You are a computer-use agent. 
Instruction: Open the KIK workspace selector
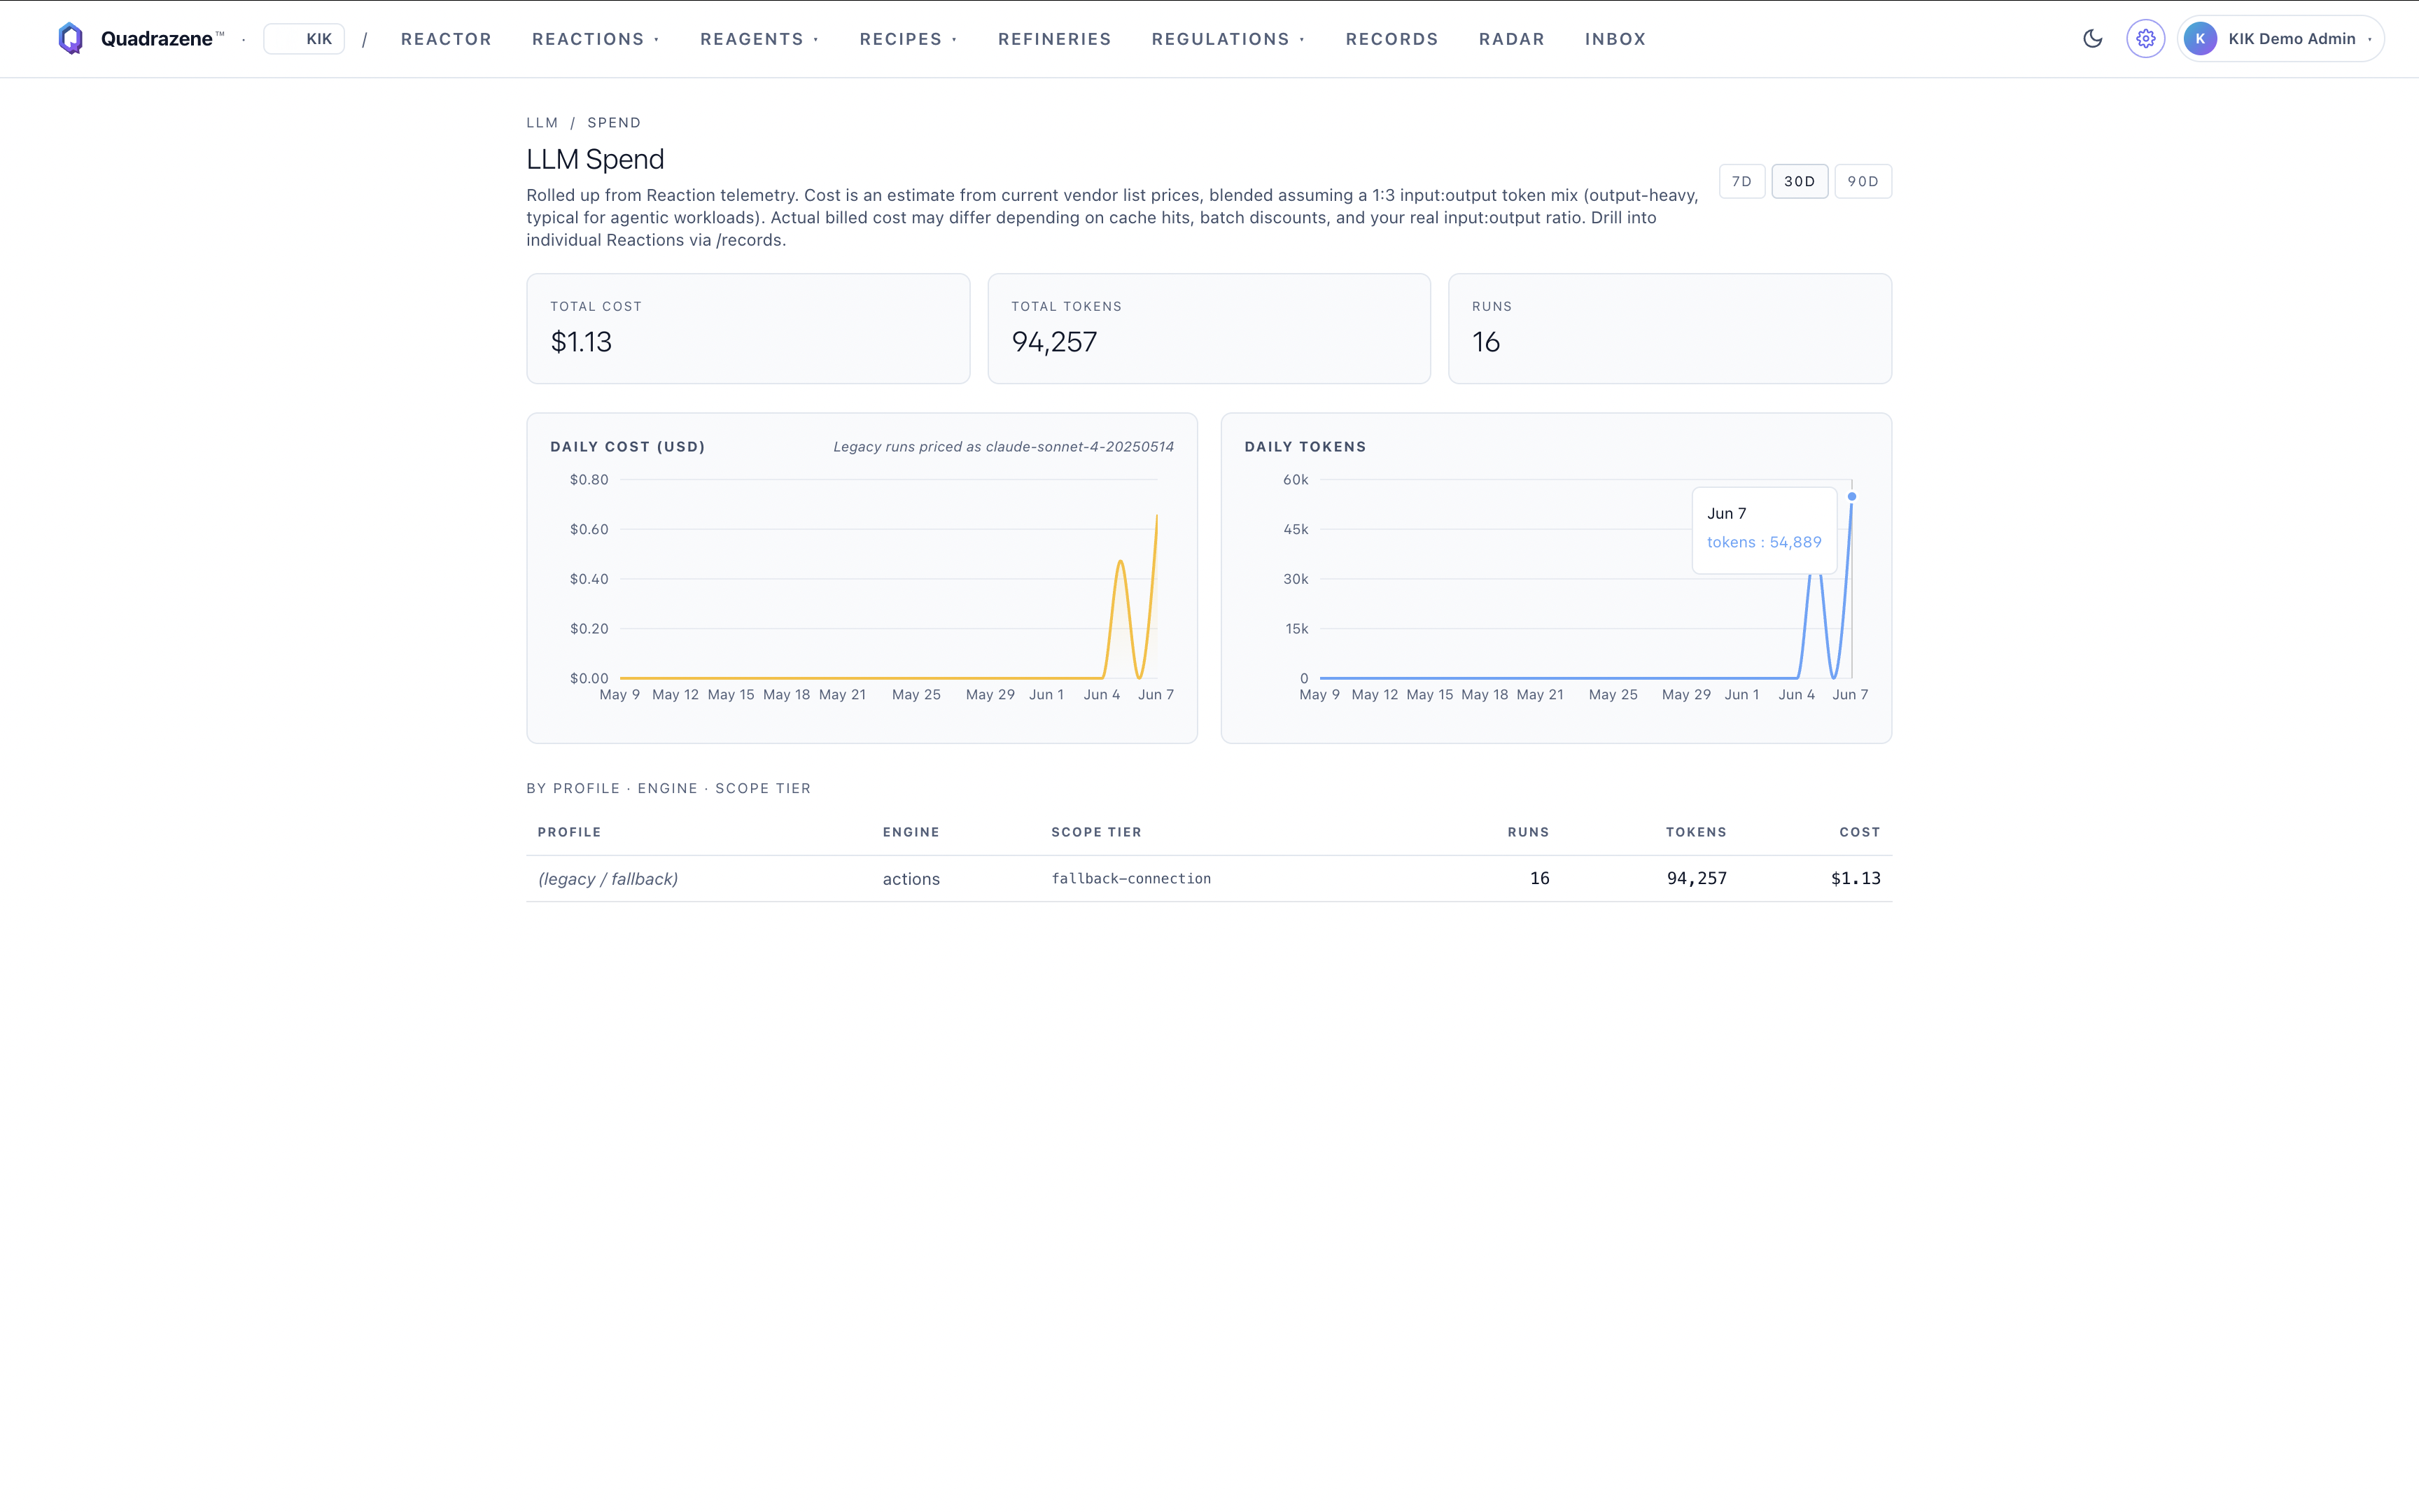[304, 39]
